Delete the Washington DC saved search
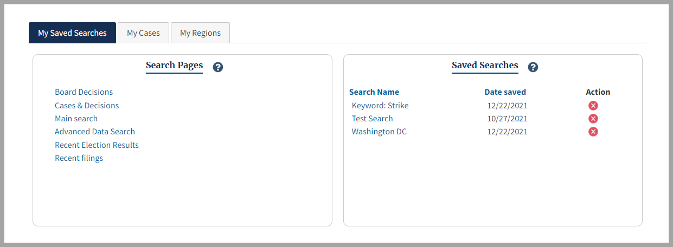 593,132
